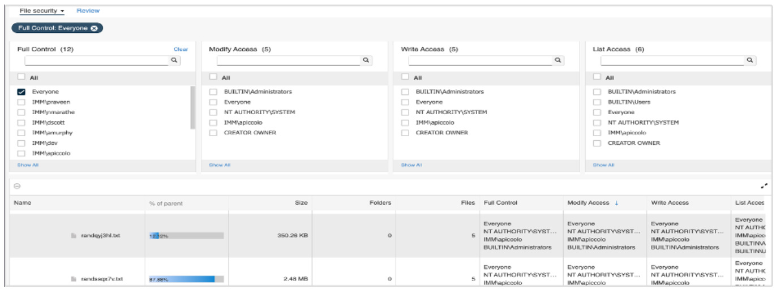The height and width of the screenshot is (290, 776).
Task: Clear the Full Control filter selections
Action: tap(181, 49)
